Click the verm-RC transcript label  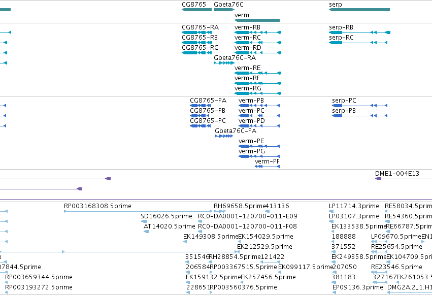coord(248,38)
